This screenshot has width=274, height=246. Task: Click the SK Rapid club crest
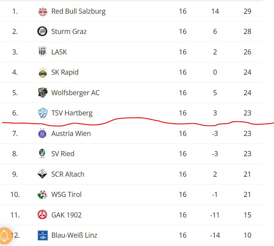tap(43, 72)
